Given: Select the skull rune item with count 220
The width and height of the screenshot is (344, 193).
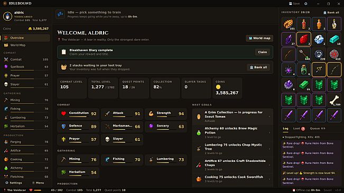Looking at the screenshot, I should click(319, 54).
